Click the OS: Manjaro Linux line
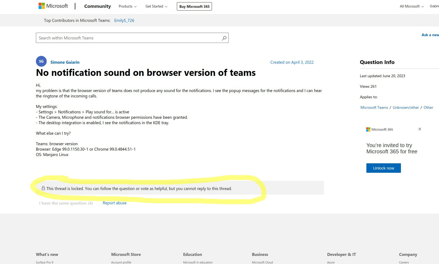This screenshot has width=439, height=264. pyautogui.click(x=52, y=155)
